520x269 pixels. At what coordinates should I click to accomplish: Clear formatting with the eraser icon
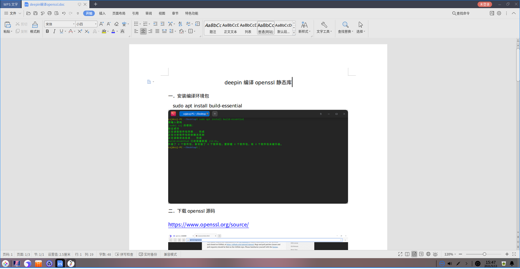click(116, 24)
